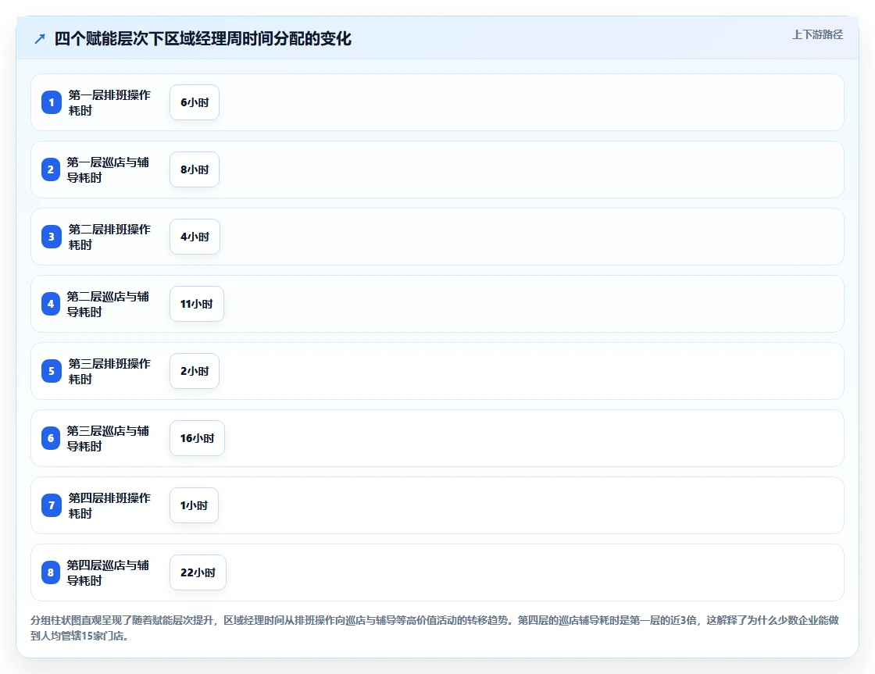Click the 第二层排班操作耗时 label
The image size is (875, 674).
[x=109, y=237]
